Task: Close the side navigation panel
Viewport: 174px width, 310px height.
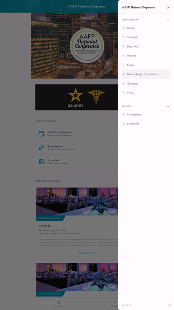Action: click(x=168, y=8)
